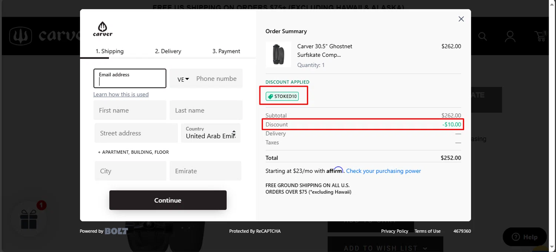556x252 pixels.
Task: Click the ID number 4679360 in footer
Action: coord(462,231)
